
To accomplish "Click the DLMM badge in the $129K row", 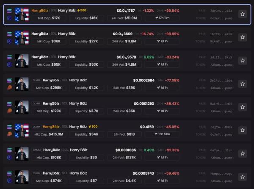I will (x=36, y=103).
